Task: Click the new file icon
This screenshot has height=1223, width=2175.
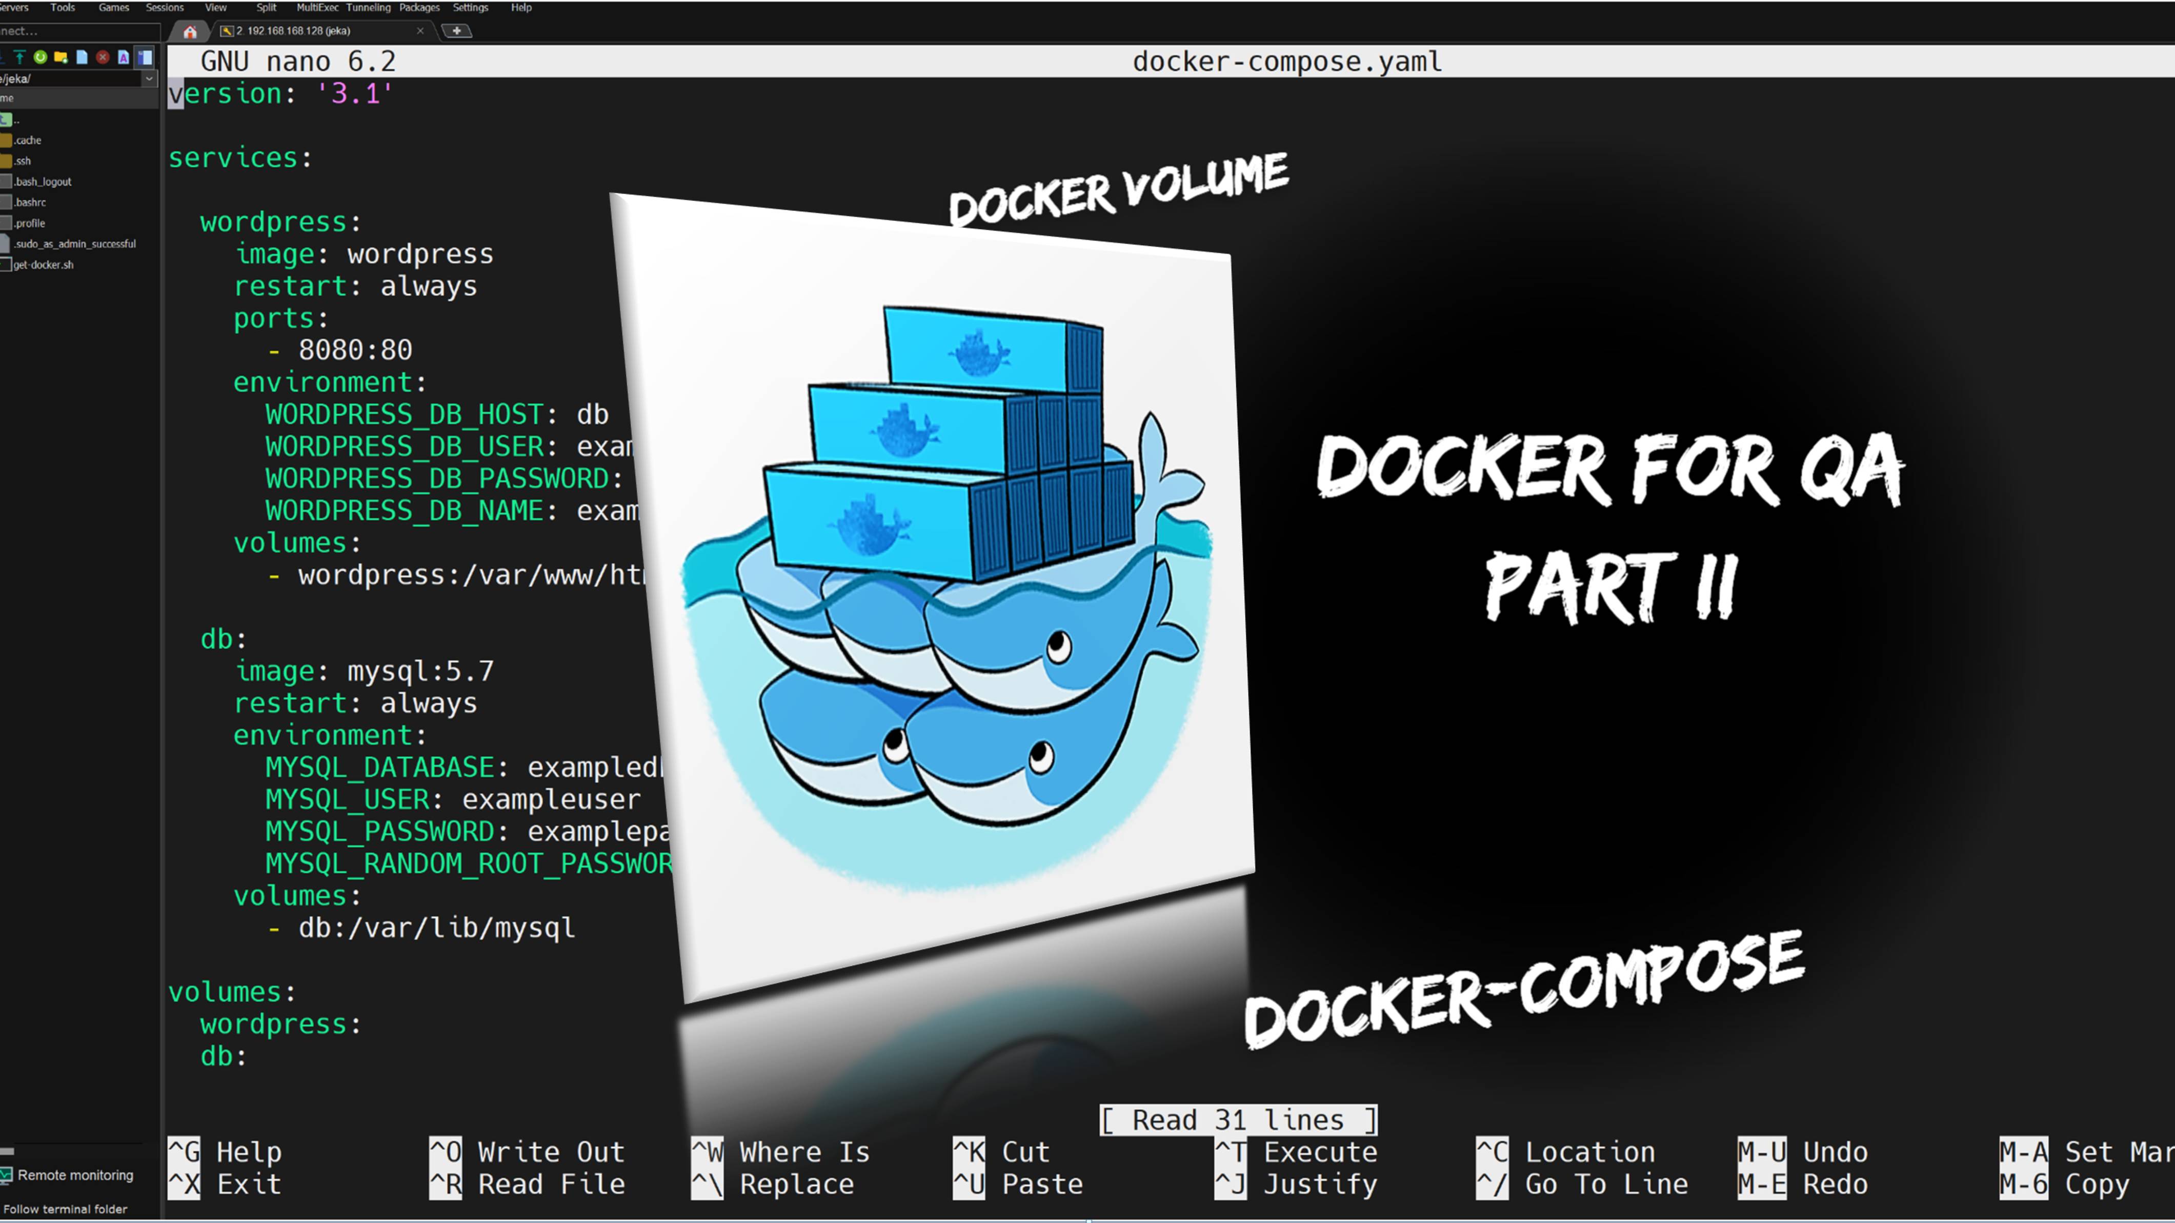Action: 82,57
